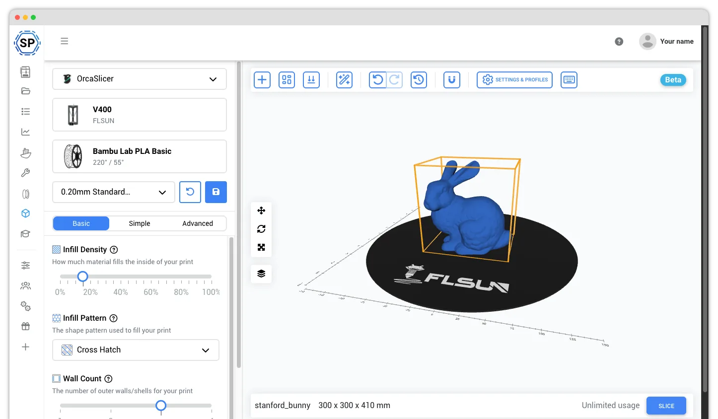This screenshot has width=718, height=419.
Task: Switch to the Basic tab
Action: (x=81, y=223)
